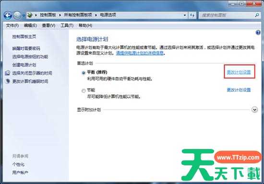Click the display-off timer icon in sidebar
Screen dimensions: 264x184
[x=7, y=73]
